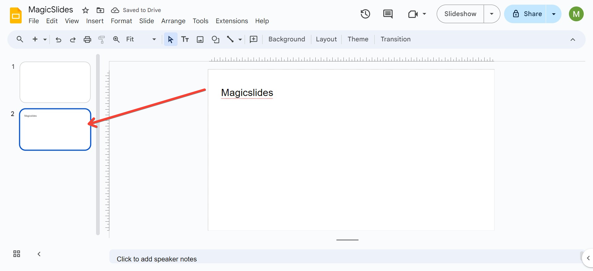
Task: Select slide 1 thumbnail
Action: click(55, 82)
